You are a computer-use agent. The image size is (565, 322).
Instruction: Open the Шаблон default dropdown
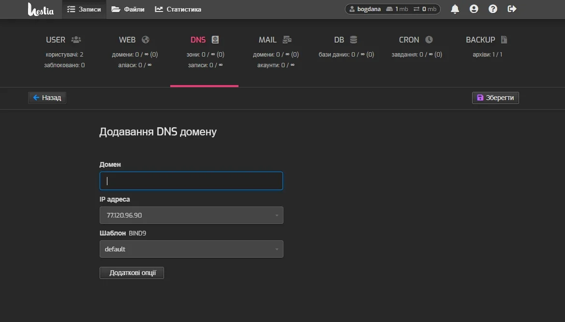tap(192, 249)
